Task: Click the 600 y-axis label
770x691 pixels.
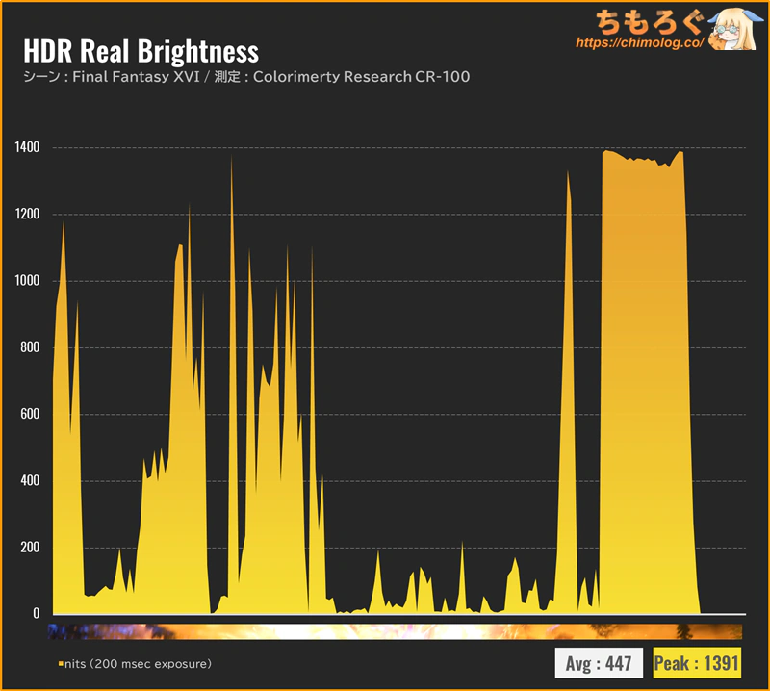Action: pos(30,414)
